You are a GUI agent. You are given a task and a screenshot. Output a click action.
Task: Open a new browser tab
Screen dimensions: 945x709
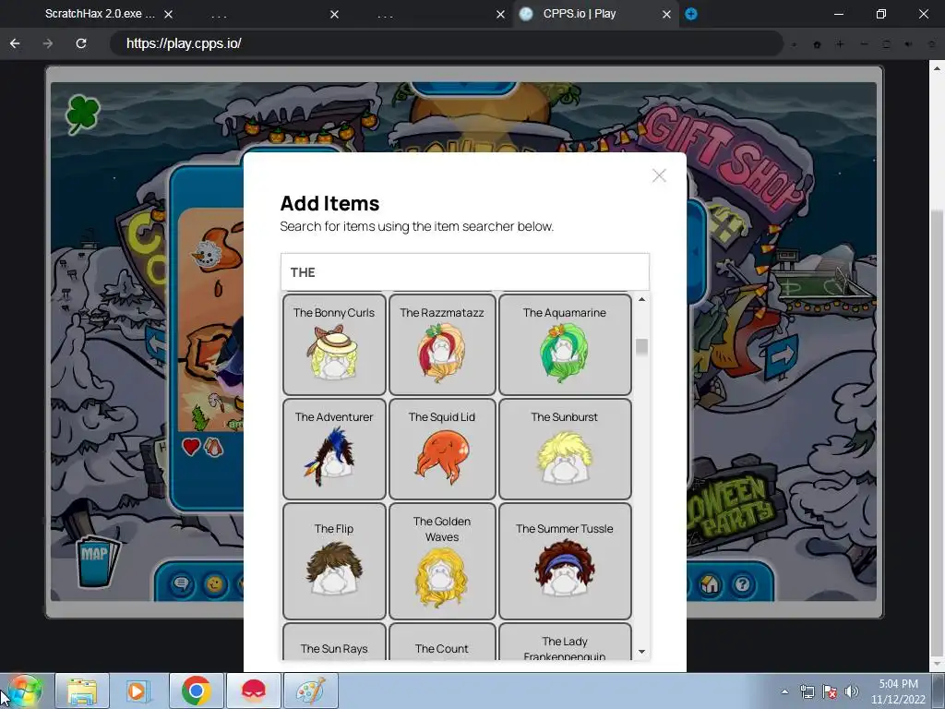[x=691, y=14]
